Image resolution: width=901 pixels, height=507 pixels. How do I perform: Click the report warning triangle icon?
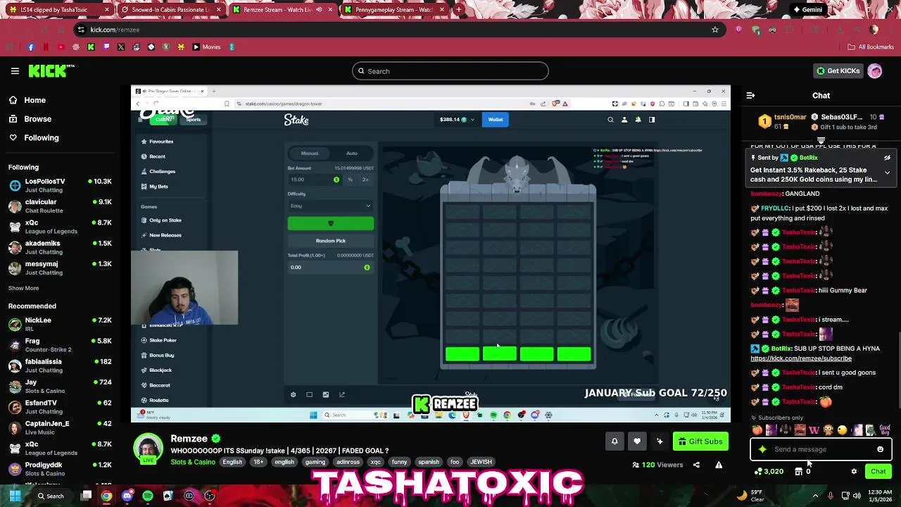click(x=719, y=465)
